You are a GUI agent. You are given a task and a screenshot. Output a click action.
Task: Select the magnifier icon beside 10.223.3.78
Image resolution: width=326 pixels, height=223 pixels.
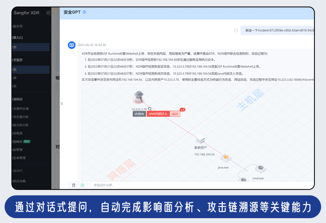[x=150, y=109]
